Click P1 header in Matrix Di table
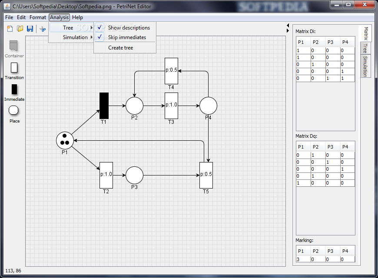The height and width of the screenshot is (278, 378). [x=304, y=42]
